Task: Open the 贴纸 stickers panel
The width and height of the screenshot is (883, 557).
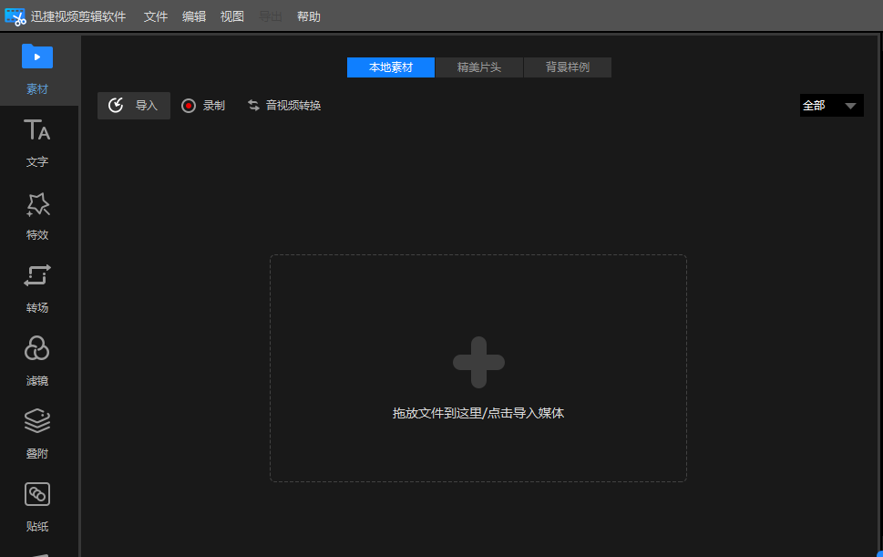Action: pos(37,507)
